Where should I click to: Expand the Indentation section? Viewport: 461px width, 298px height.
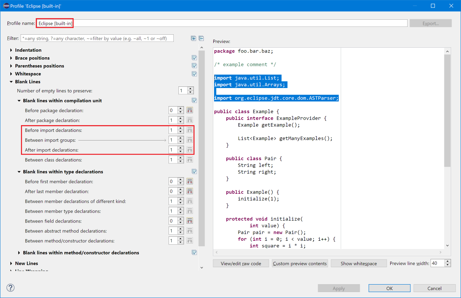point(11,50)
